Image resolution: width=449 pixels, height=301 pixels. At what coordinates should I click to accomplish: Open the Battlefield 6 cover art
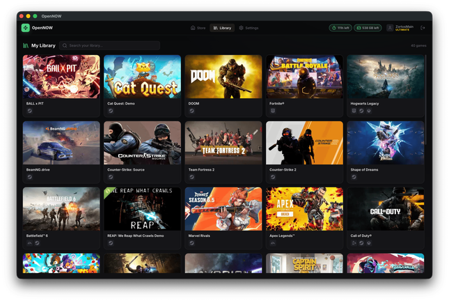tap(61, 209)
